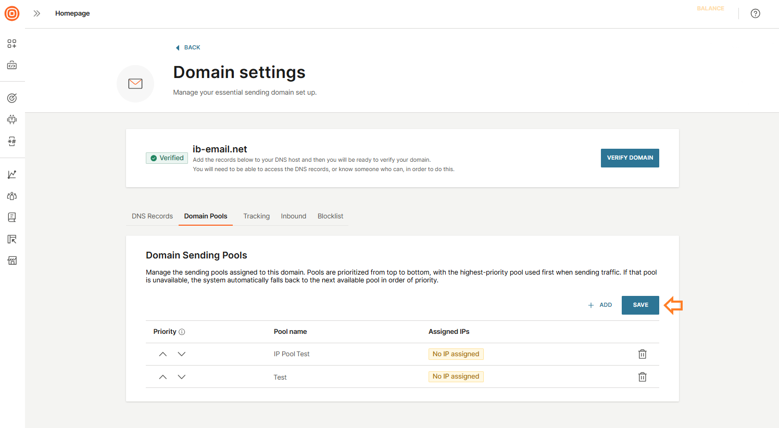This screenshot has width=779, height=428.
Task: Click the Verify Domain button
Action: [x=630, y=158]
